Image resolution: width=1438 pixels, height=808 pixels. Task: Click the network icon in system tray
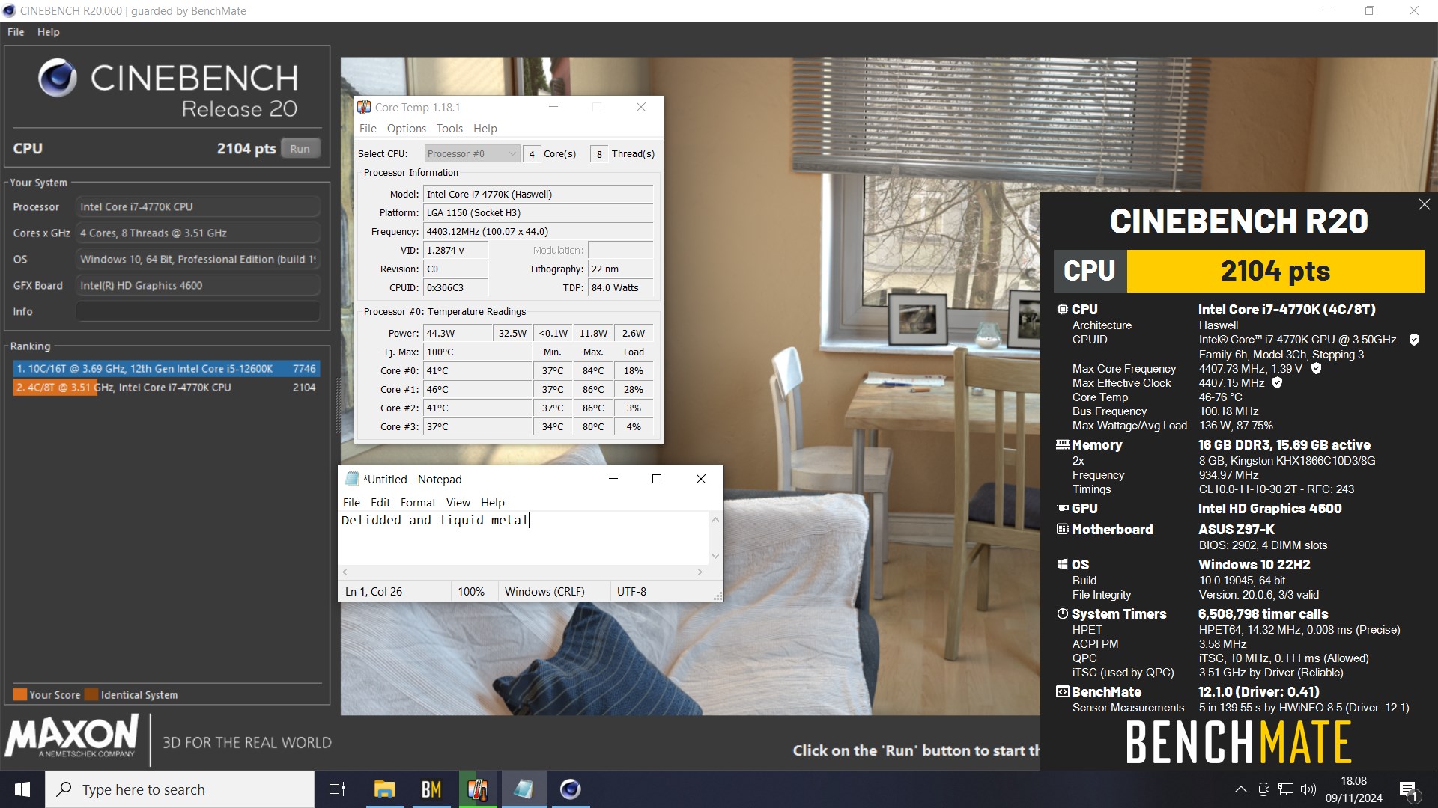pyautogui.click(x=1286, y=789)
